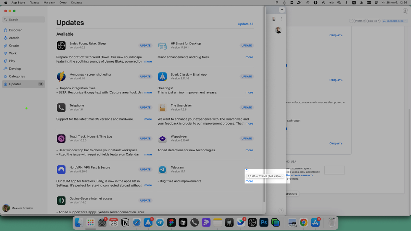Open the Outline-Secure internet access app icon
The height and width of the screenshot is (231, 411).
pos(61,201)
